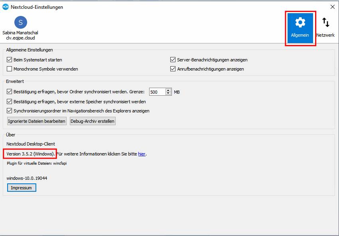Toggle folder sync confirmation limit checkbox
This screenshot has width=339, height=236.
click(x=10, y=92)
